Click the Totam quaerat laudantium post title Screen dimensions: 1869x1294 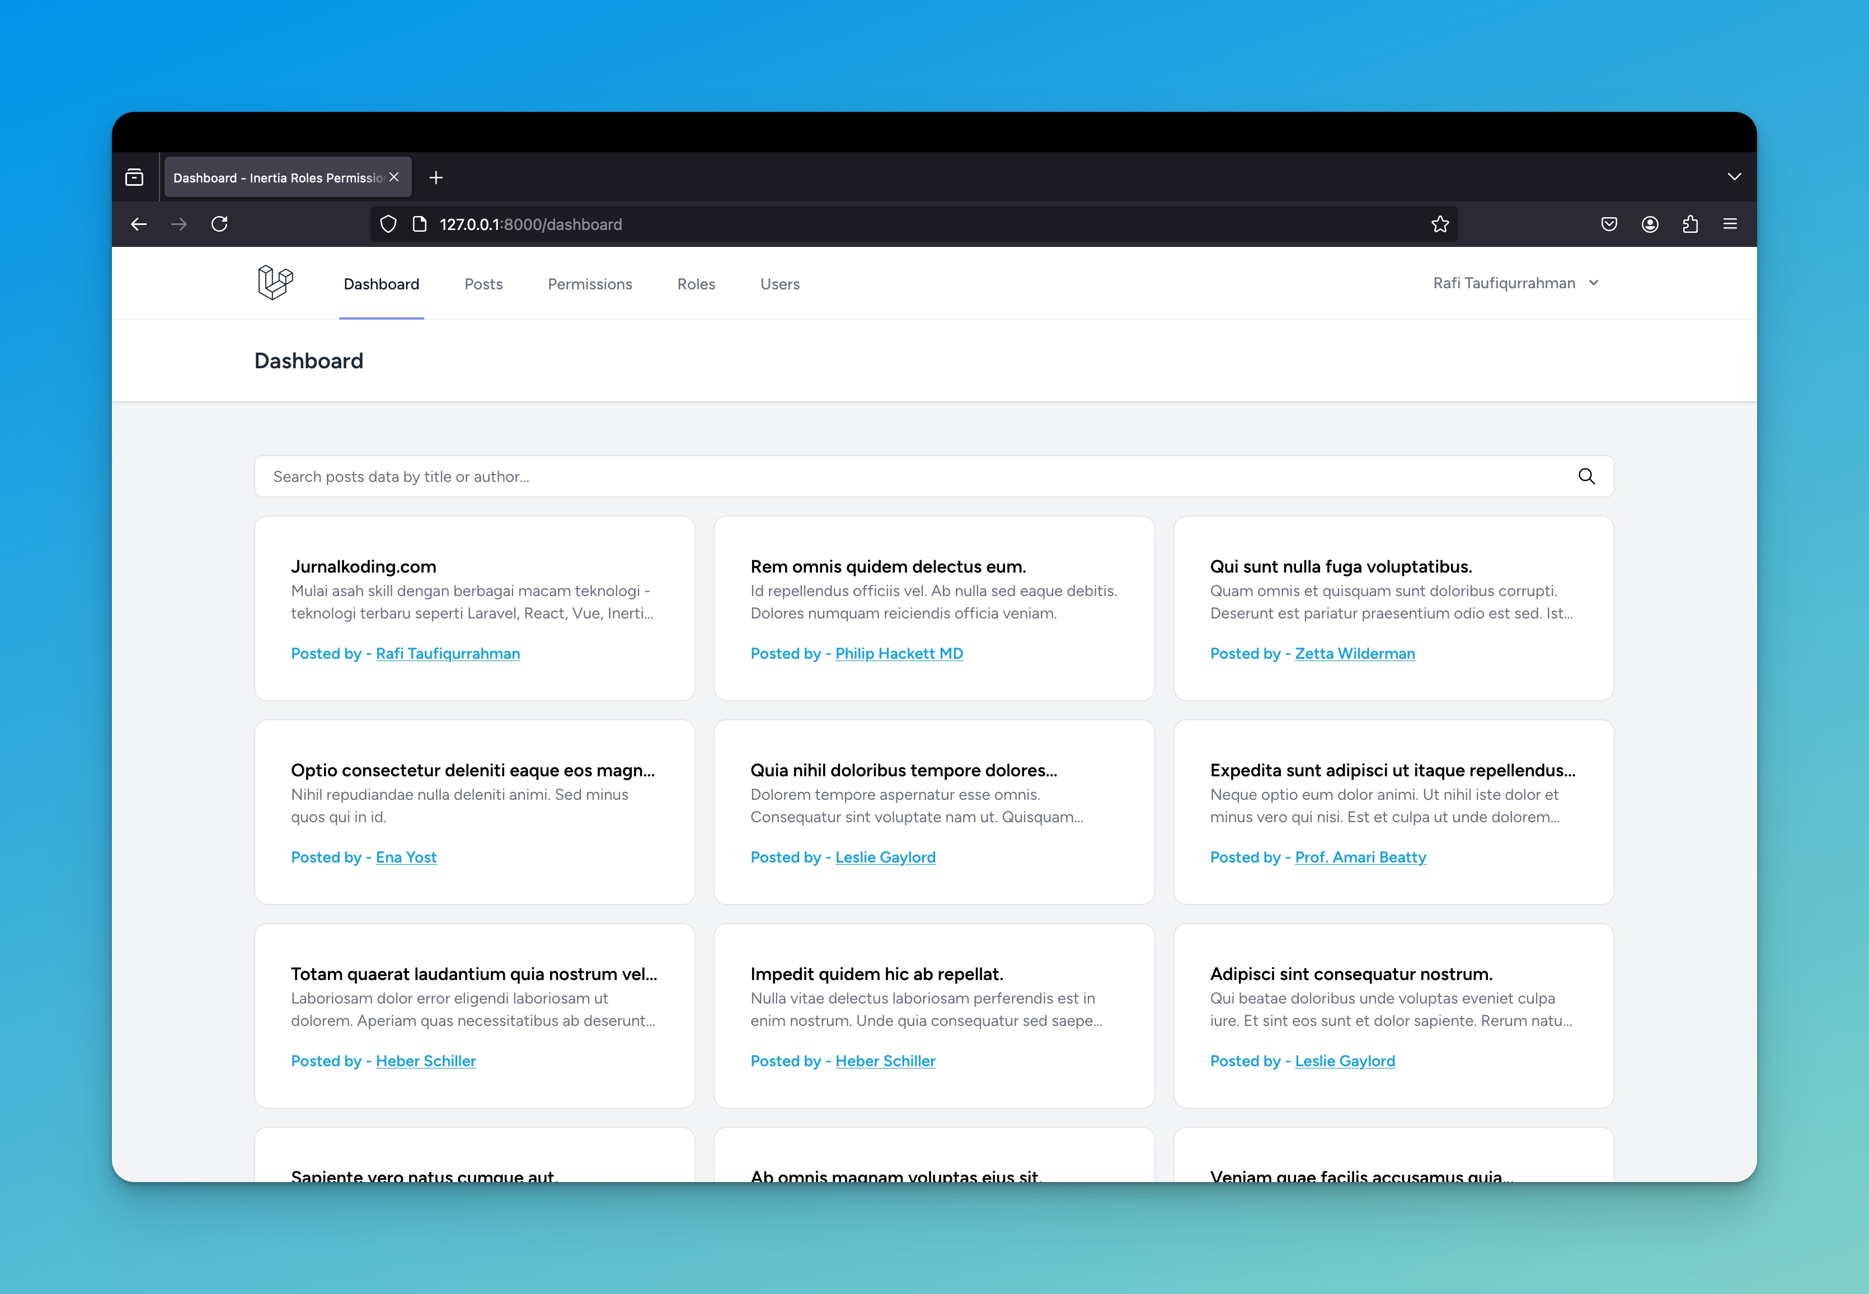(x=474, y=974)
